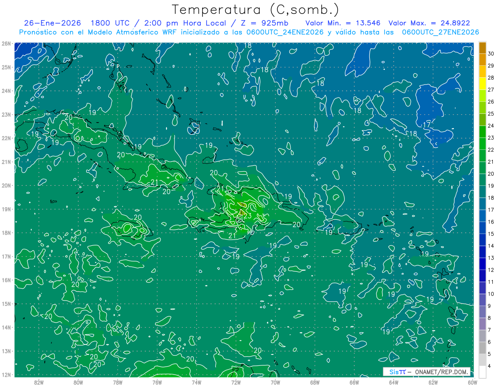Click the "ONAMET/REP.DOM." credit label
The image size is (502, 388).
tap(441, 372)
